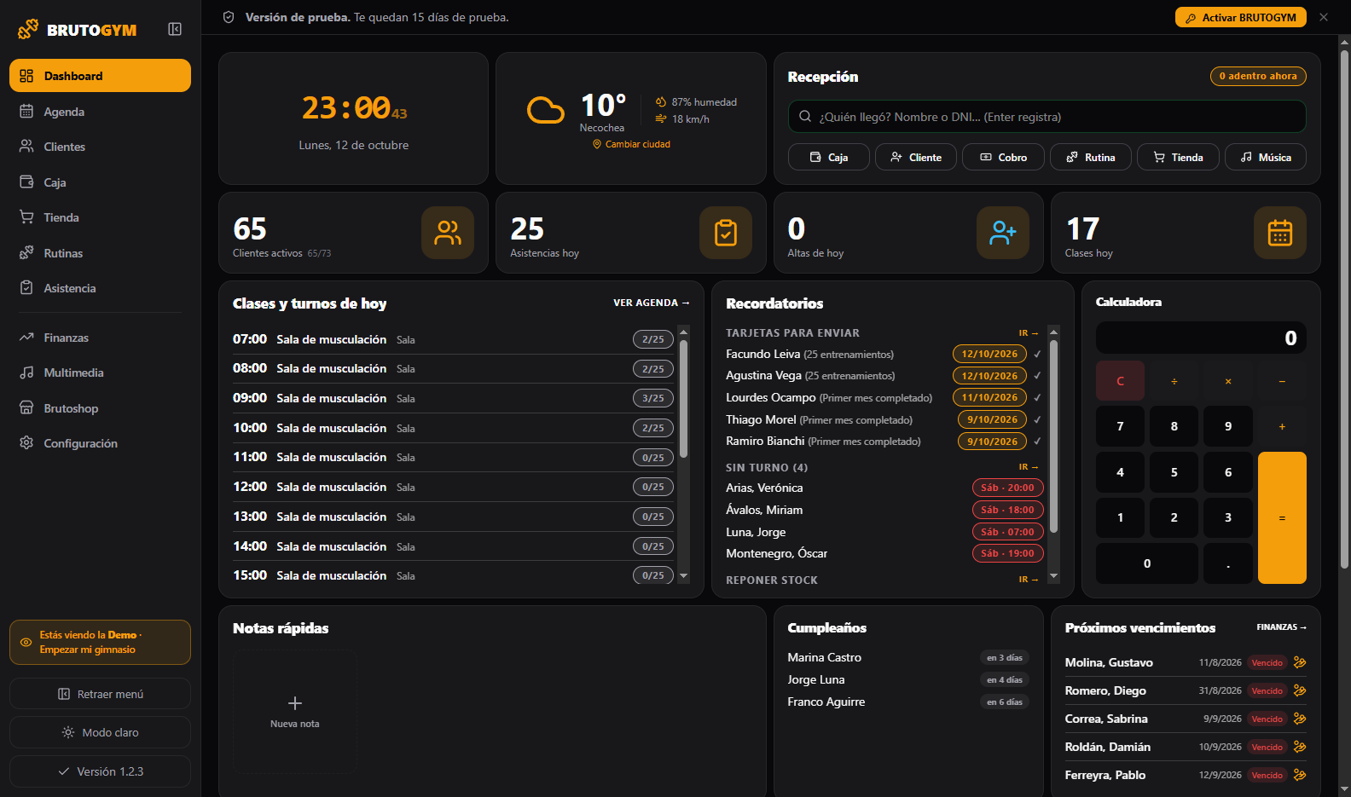Follow the VER AGENDA link

(652, 303)
